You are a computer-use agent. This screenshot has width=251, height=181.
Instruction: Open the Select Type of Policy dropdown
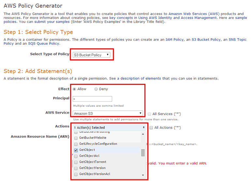click(91, 55)
